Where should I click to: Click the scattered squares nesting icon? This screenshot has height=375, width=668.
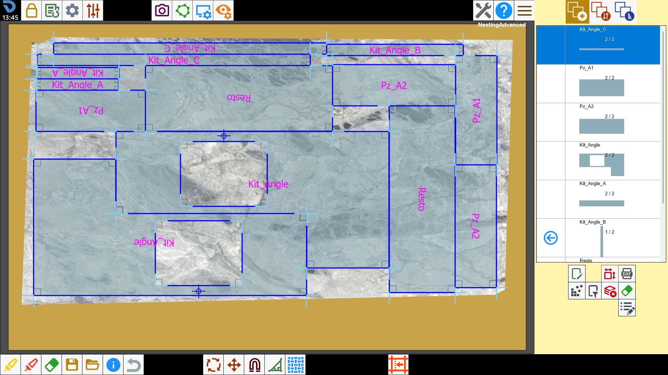(x=577, y=291)
